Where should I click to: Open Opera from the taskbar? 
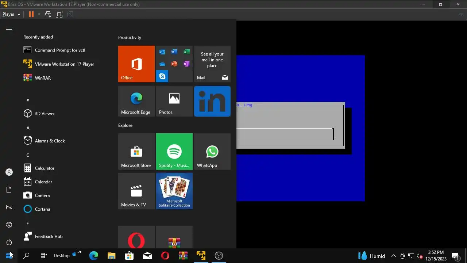(165, 256)
